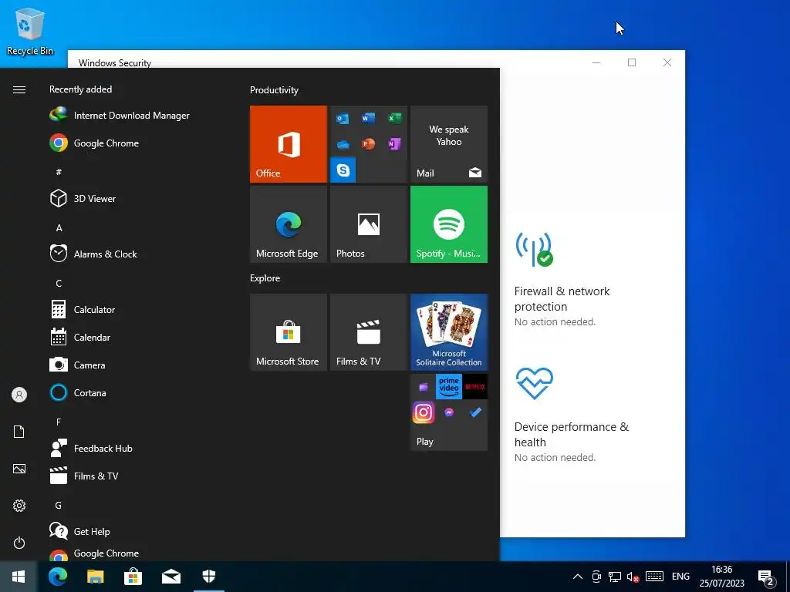Open the Recycle Bin desktop icon
Screen dimensions: 790x592
click(30, 31)
